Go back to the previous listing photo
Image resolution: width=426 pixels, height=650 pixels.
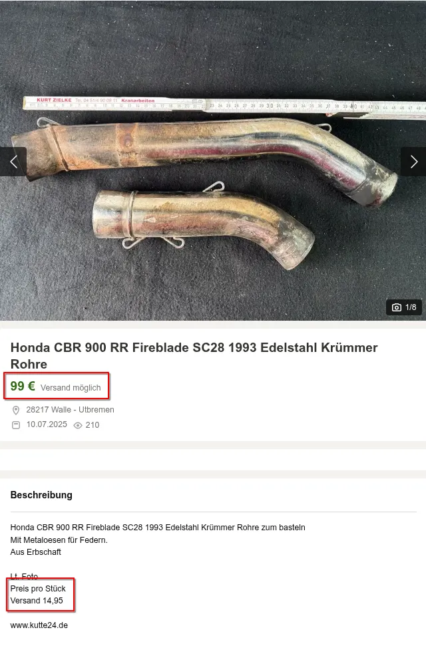pyautogui.click(x=13, y=162)
